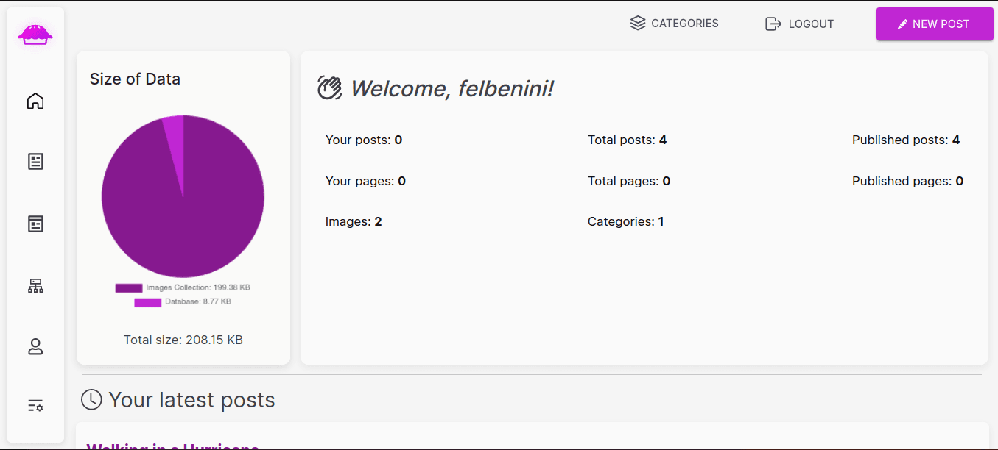Open the posts list sidebar icon
Image resolution: width=998 pixels, height=450 pixels.
pyautogui.click(x=35, y=162)
